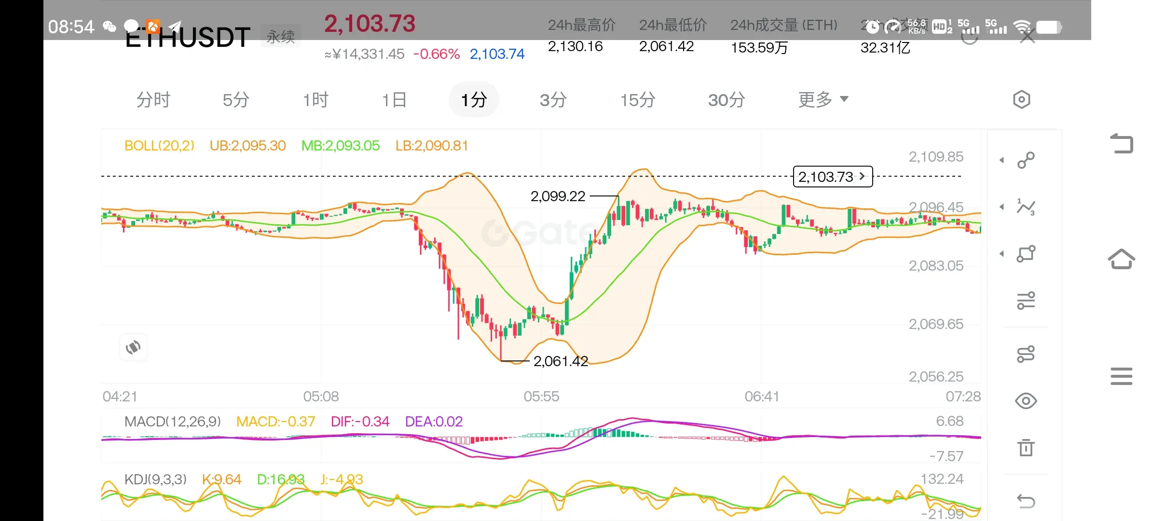The image size is (1152, 521).
Task: Expand the shape tool options arrow
Action: (1002, 254)
